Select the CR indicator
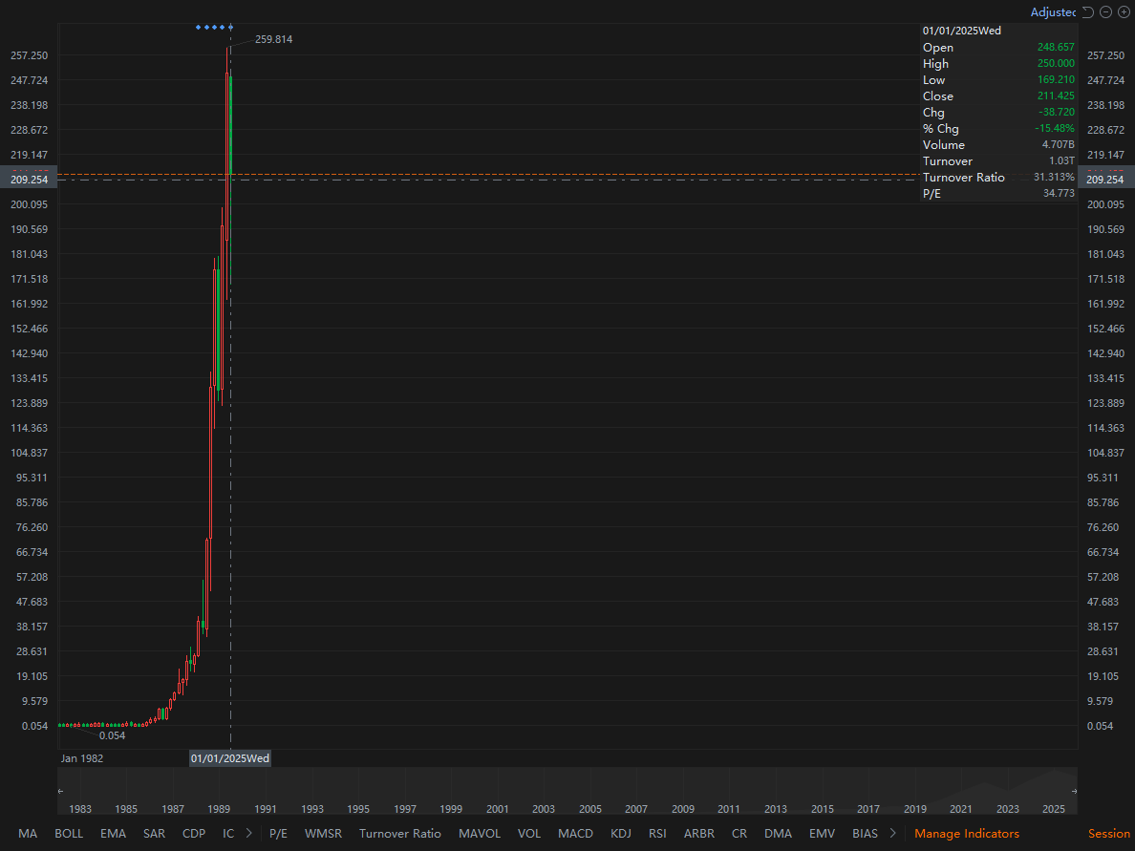 739,834
